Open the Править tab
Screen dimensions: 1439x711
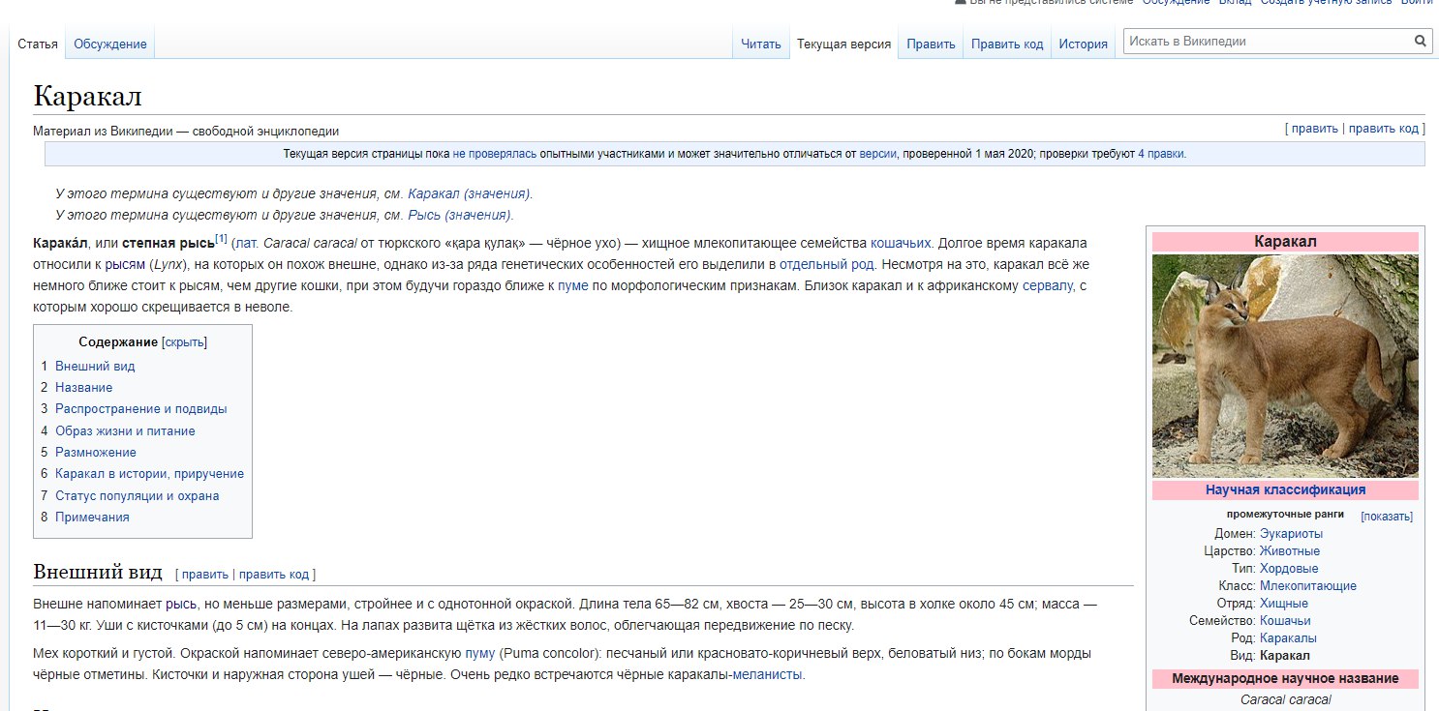pos(931,44)
